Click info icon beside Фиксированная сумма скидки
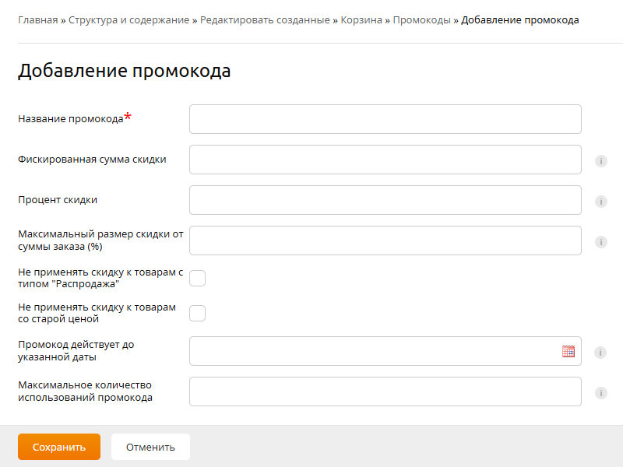This screenshot has height=467, width=623. pyautogui.click(x=600, y=161)
